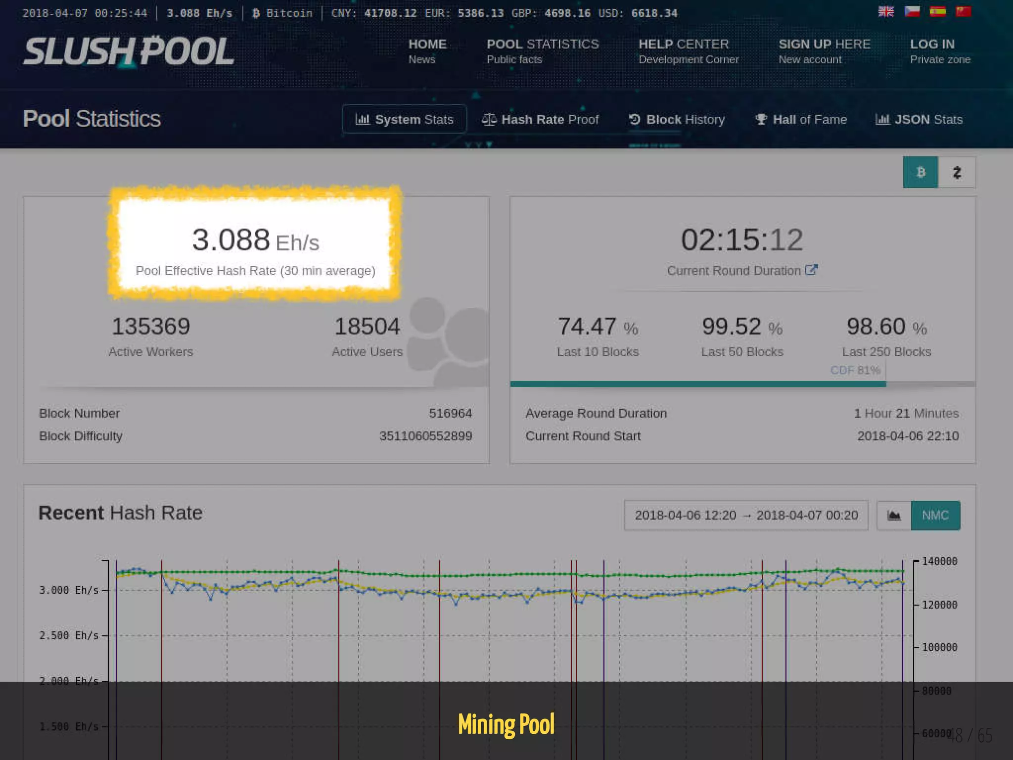This screenshot has width=1013, height=760.
Task: Open the System Stats tab
Action: tap(404, 119)
